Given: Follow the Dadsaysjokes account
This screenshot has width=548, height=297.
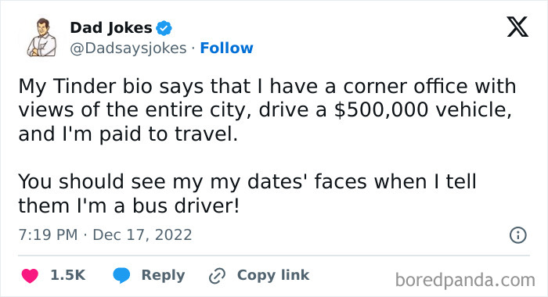Looking at the screenshot, I should click(226, 48).
